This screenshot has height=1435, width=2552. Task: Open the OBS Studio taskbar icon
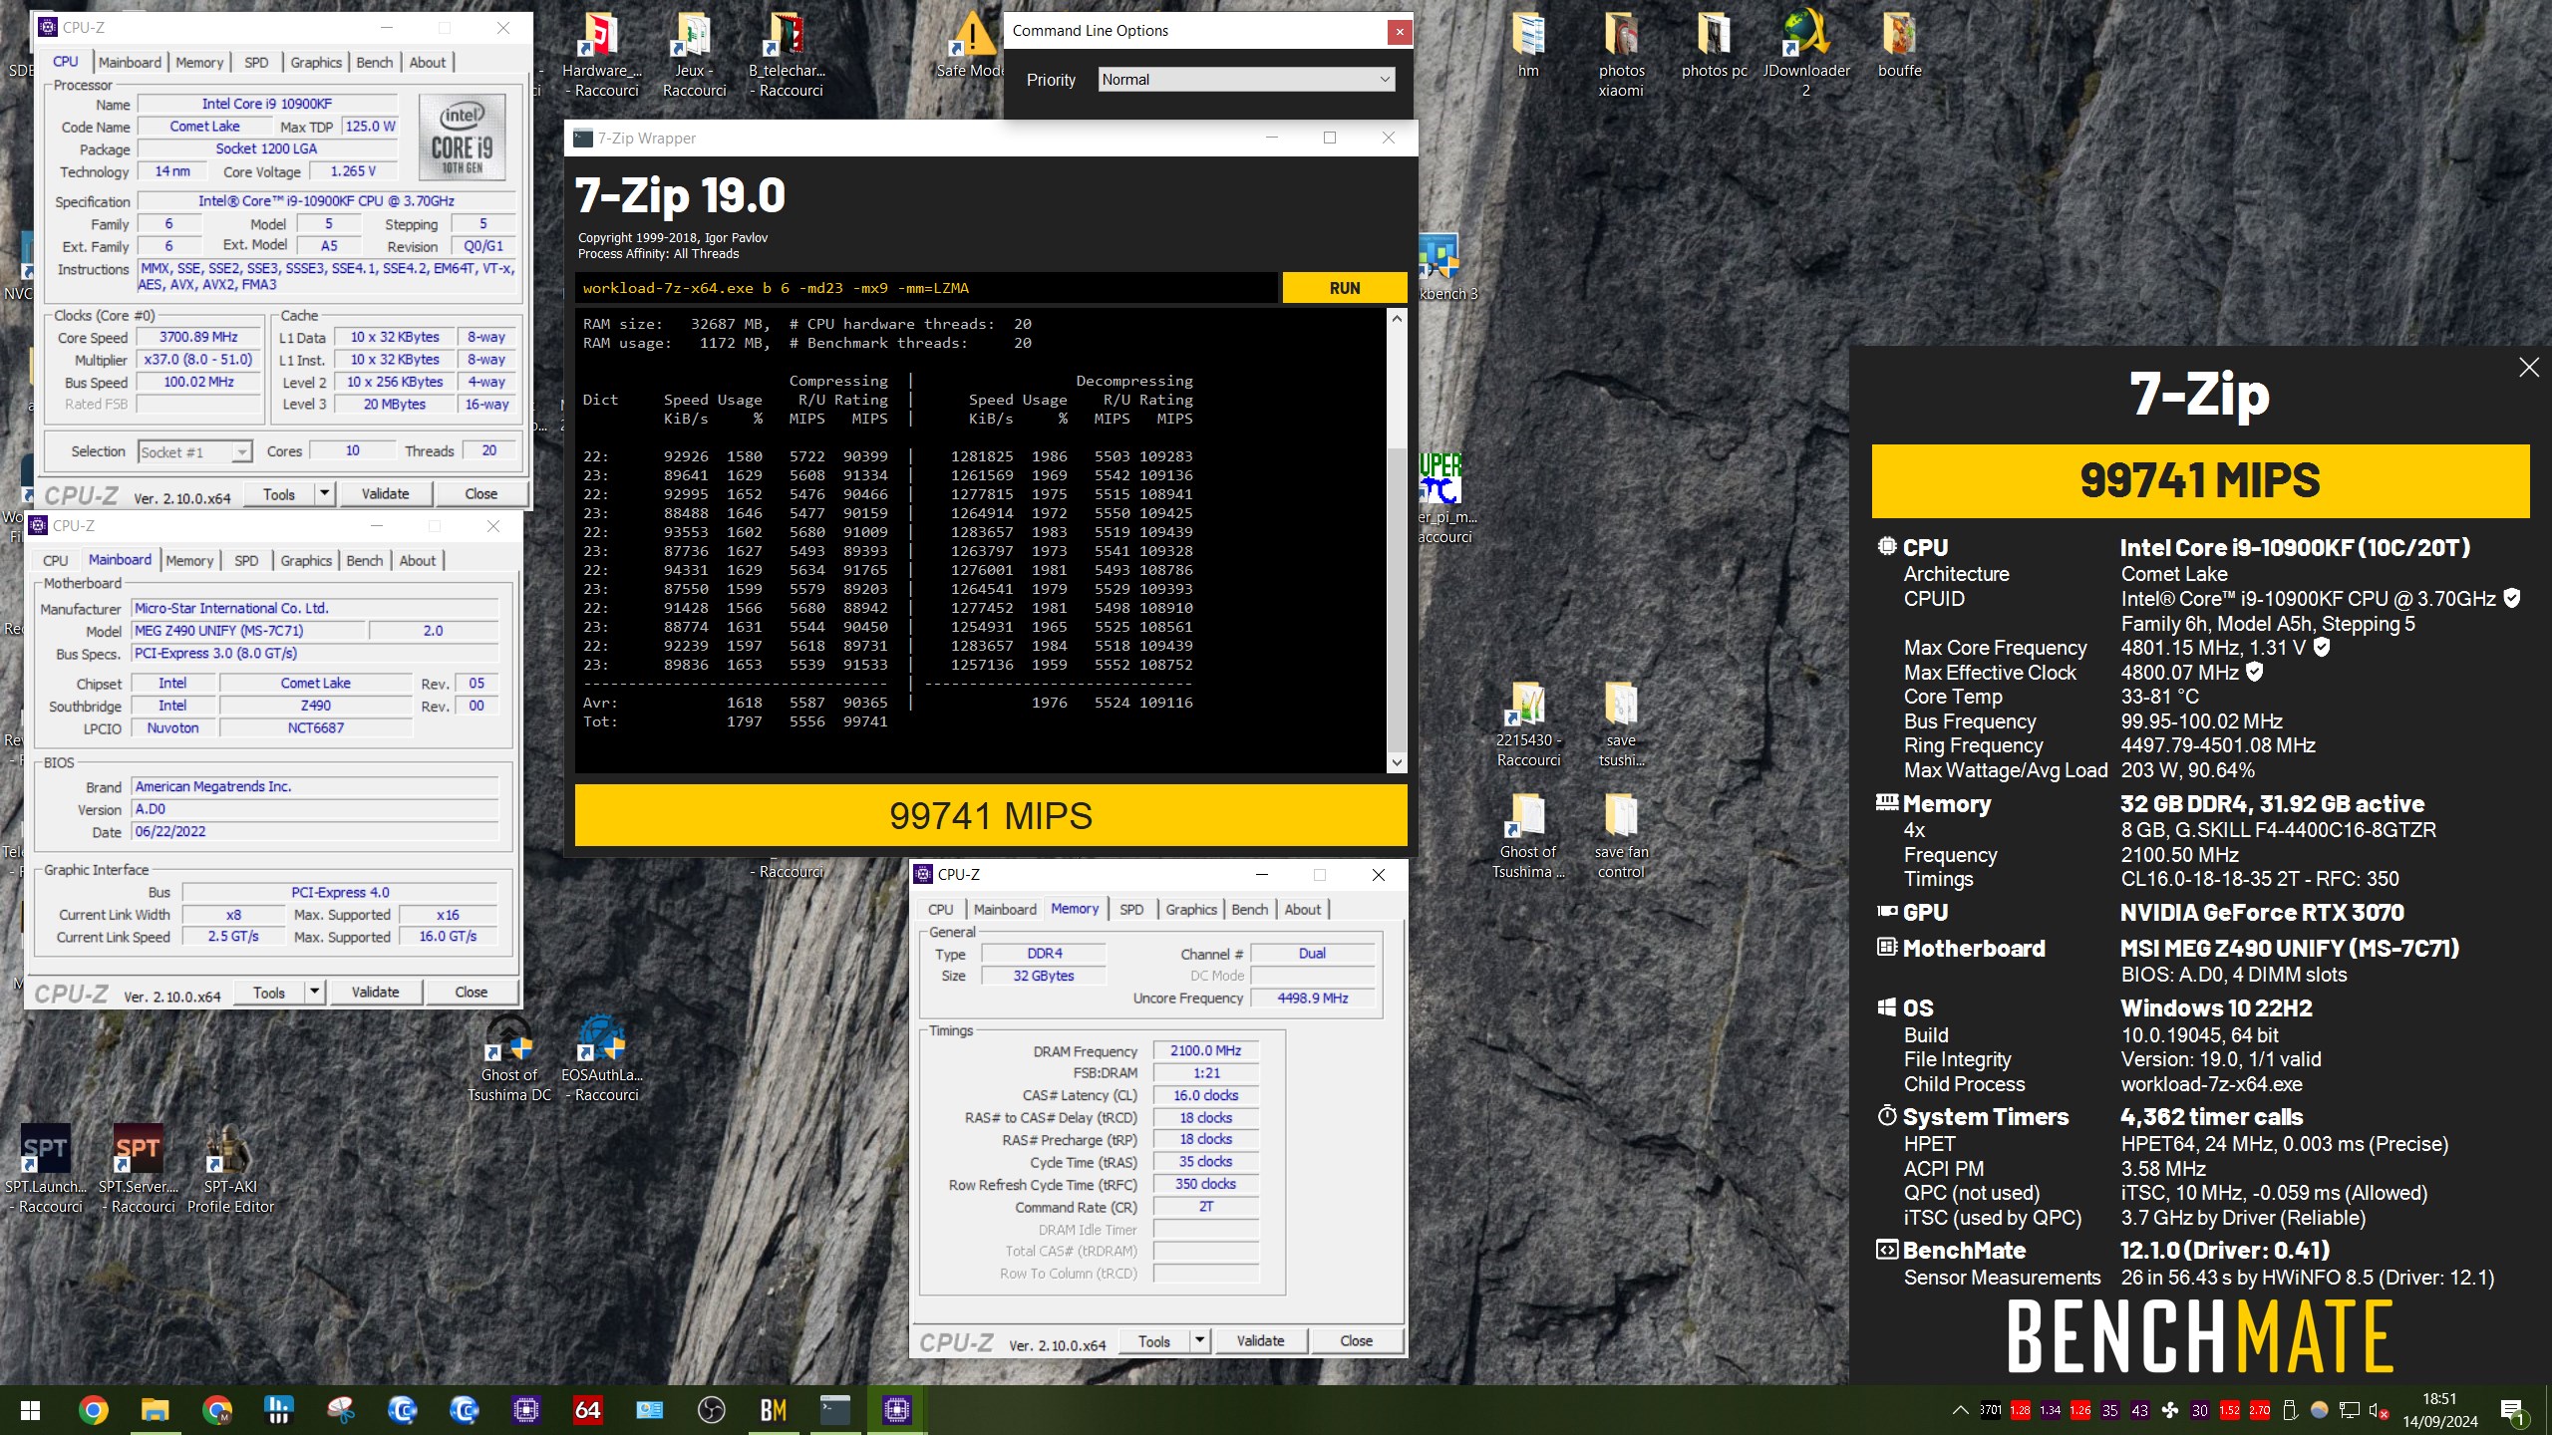711,1410
